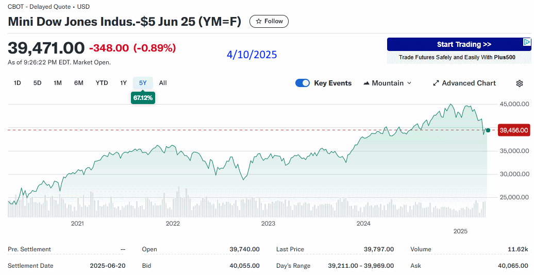Click the Pre. Settlement label

29,249
